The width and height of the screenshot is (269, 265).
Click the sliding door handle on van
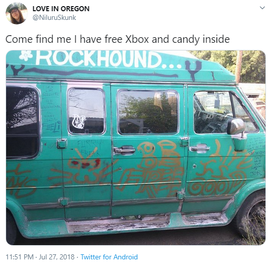click(x=124, y=150)
